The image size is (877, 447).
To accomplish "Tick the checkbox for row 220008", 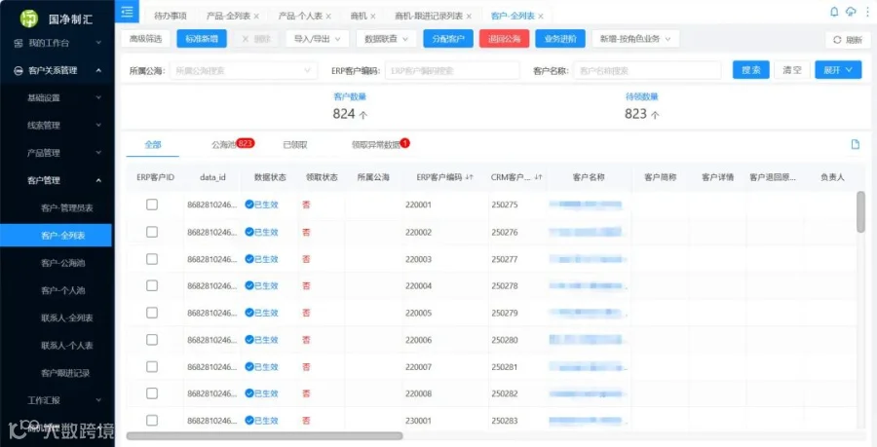I will (x=152, y=393).
